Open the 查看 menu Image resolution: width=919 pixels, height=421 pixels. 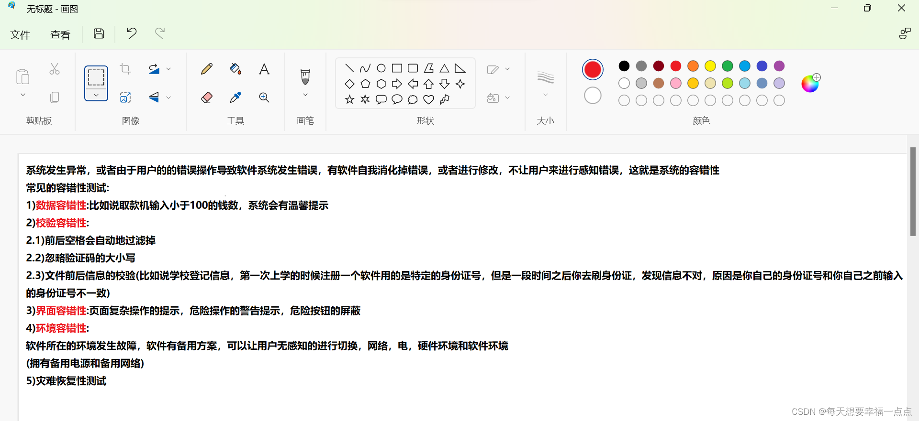[x=60, y=34]
